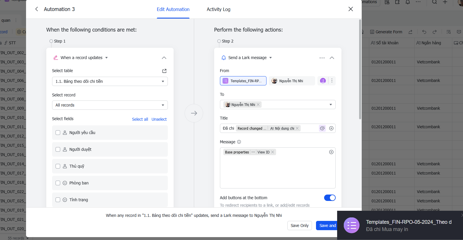
Task: Click the Save Only button
Action: coord(300,226)
